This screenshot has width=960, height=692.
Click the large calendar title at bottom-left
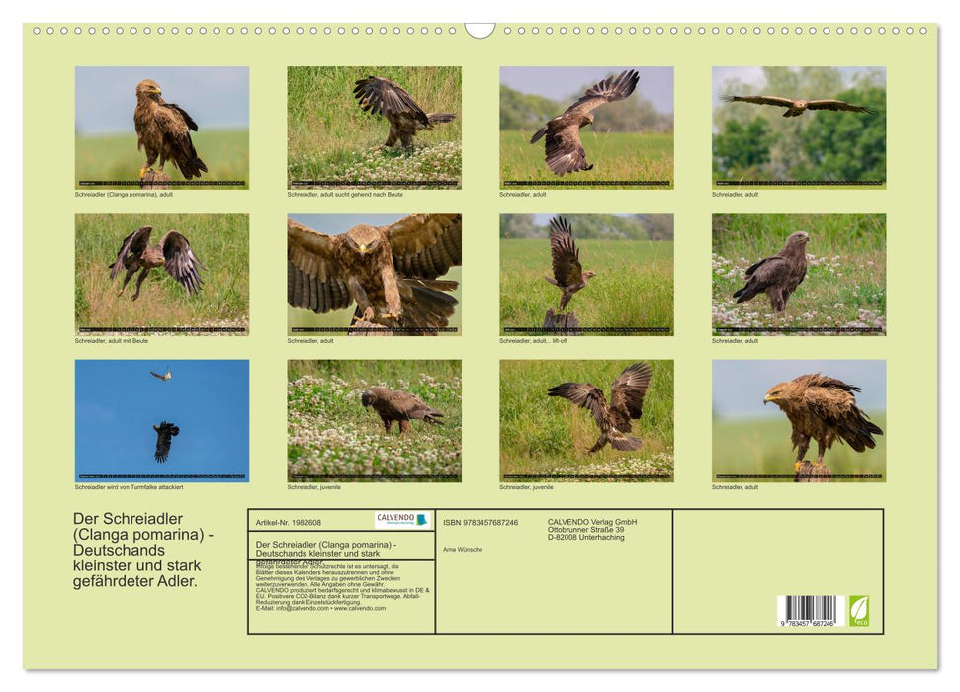pos(143,550)
